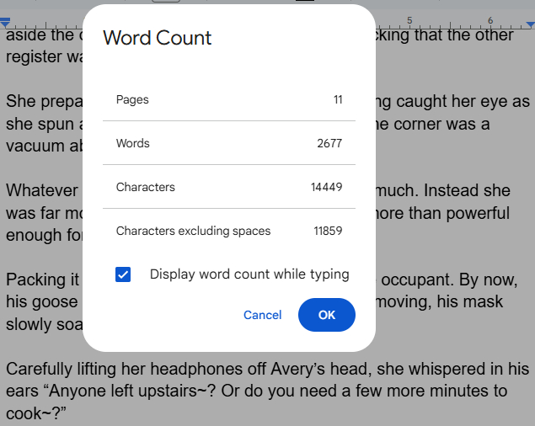Click the Characters row label
The height and width of the screenshot is (426, 535).
[145, 187]
